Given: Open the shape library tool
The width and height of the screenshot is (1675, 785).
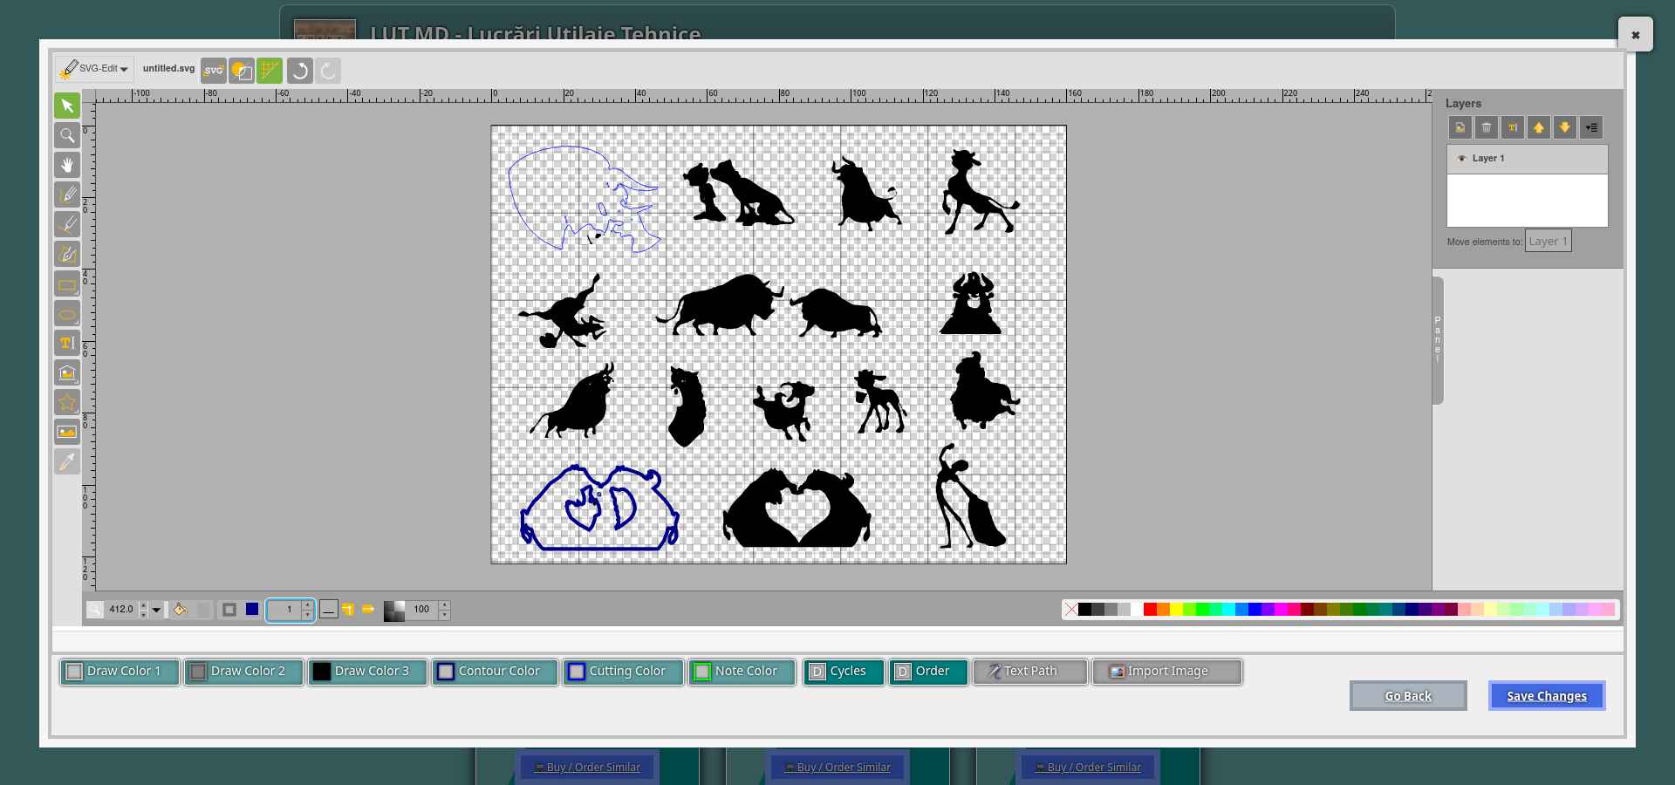Looking at the screenshot, I should pyautogui.click(x=67, y=372).
